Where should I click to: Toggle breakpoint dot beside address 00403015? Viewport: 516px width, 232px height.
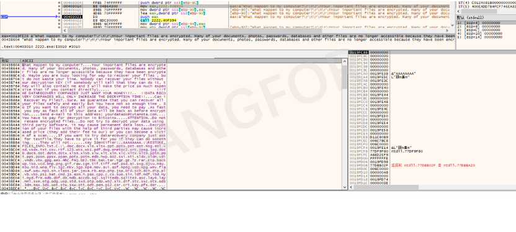(x=60, y=9)
